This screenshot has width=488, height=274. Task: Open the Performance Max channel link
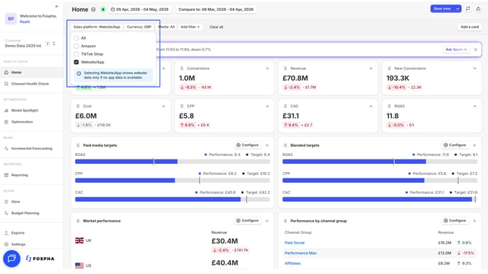(300, 253)
